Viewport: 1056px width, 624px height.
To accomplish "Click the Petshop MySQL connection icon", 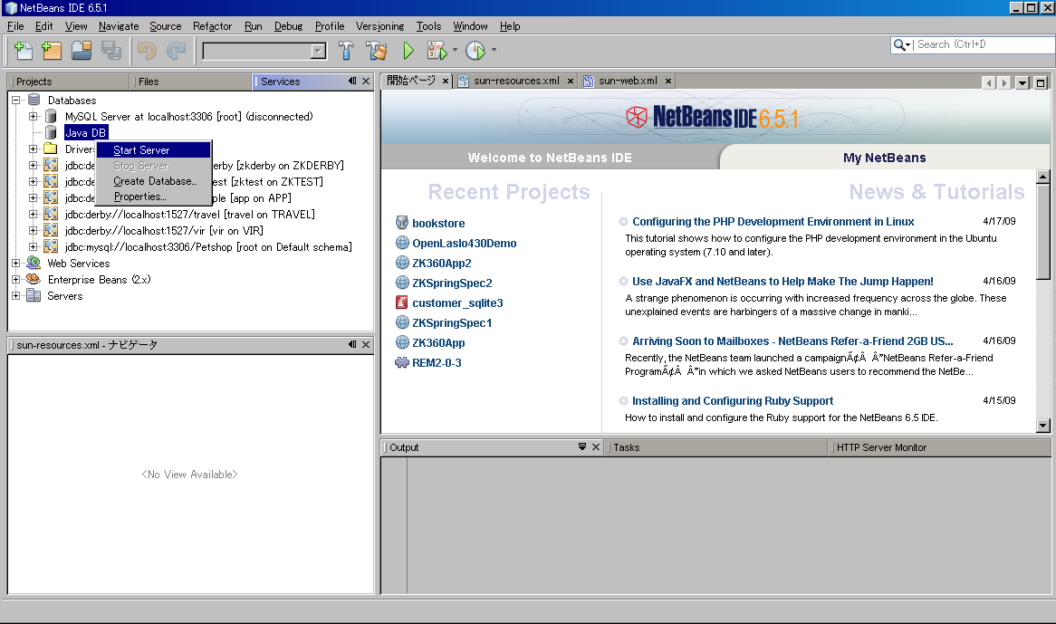I will click(x=51, y=247).
